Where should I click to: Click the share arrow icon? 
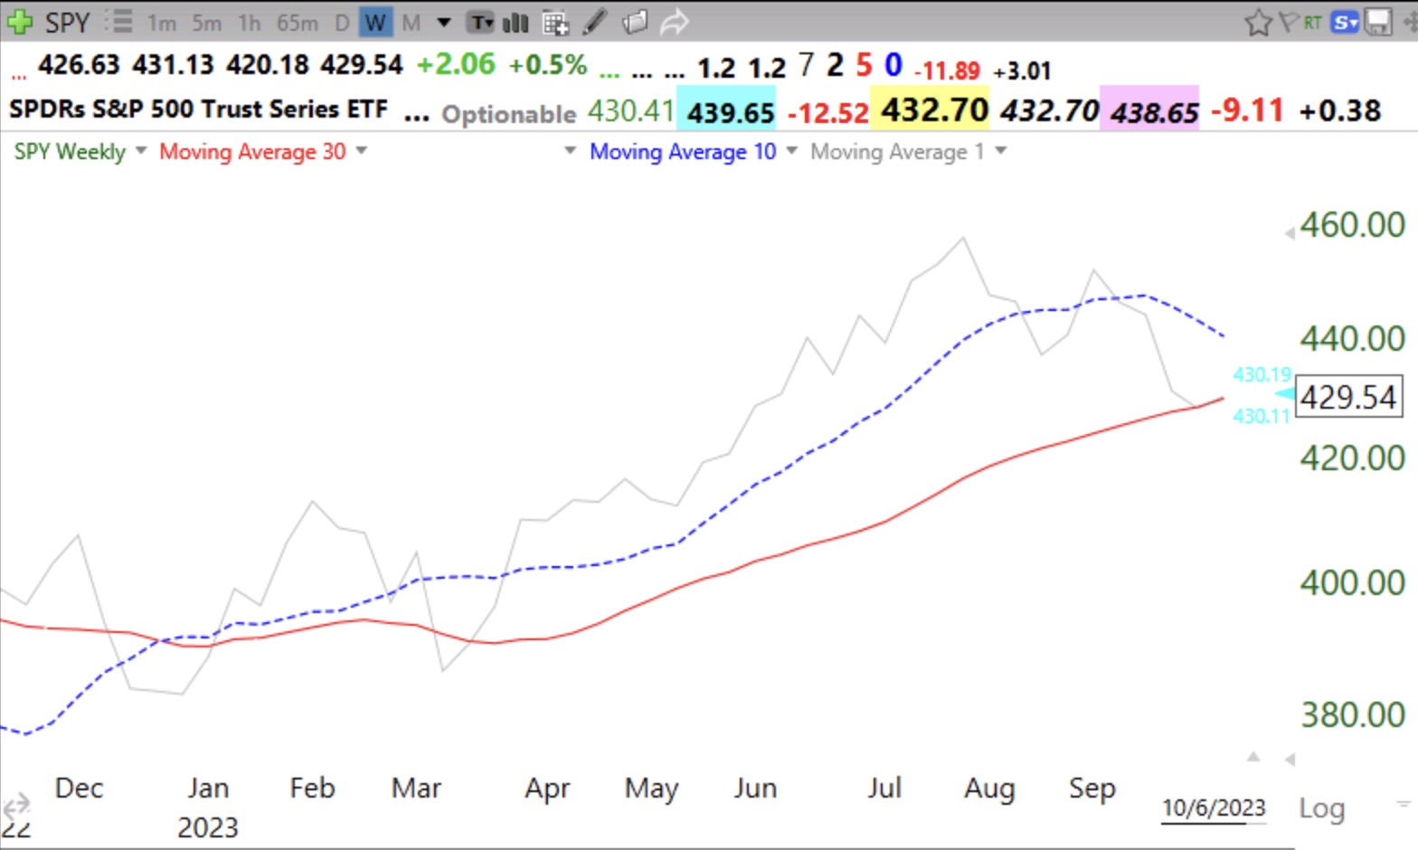(x=675, y=22)
